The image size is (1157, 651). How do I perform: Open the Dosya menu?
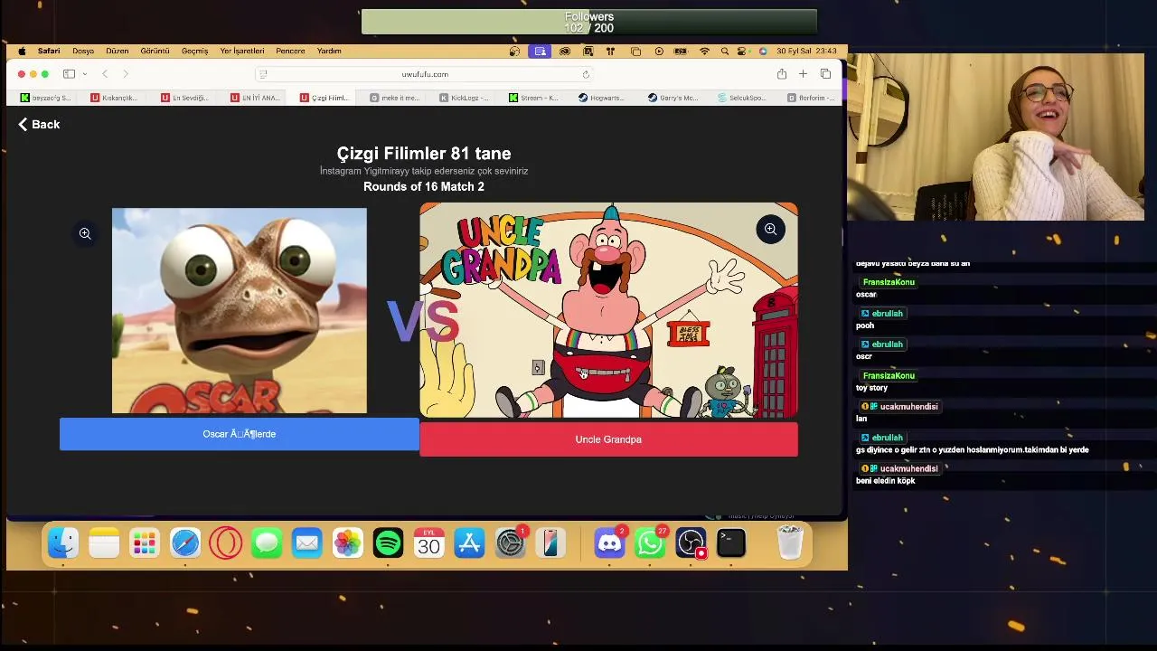(x=83, y=52)
